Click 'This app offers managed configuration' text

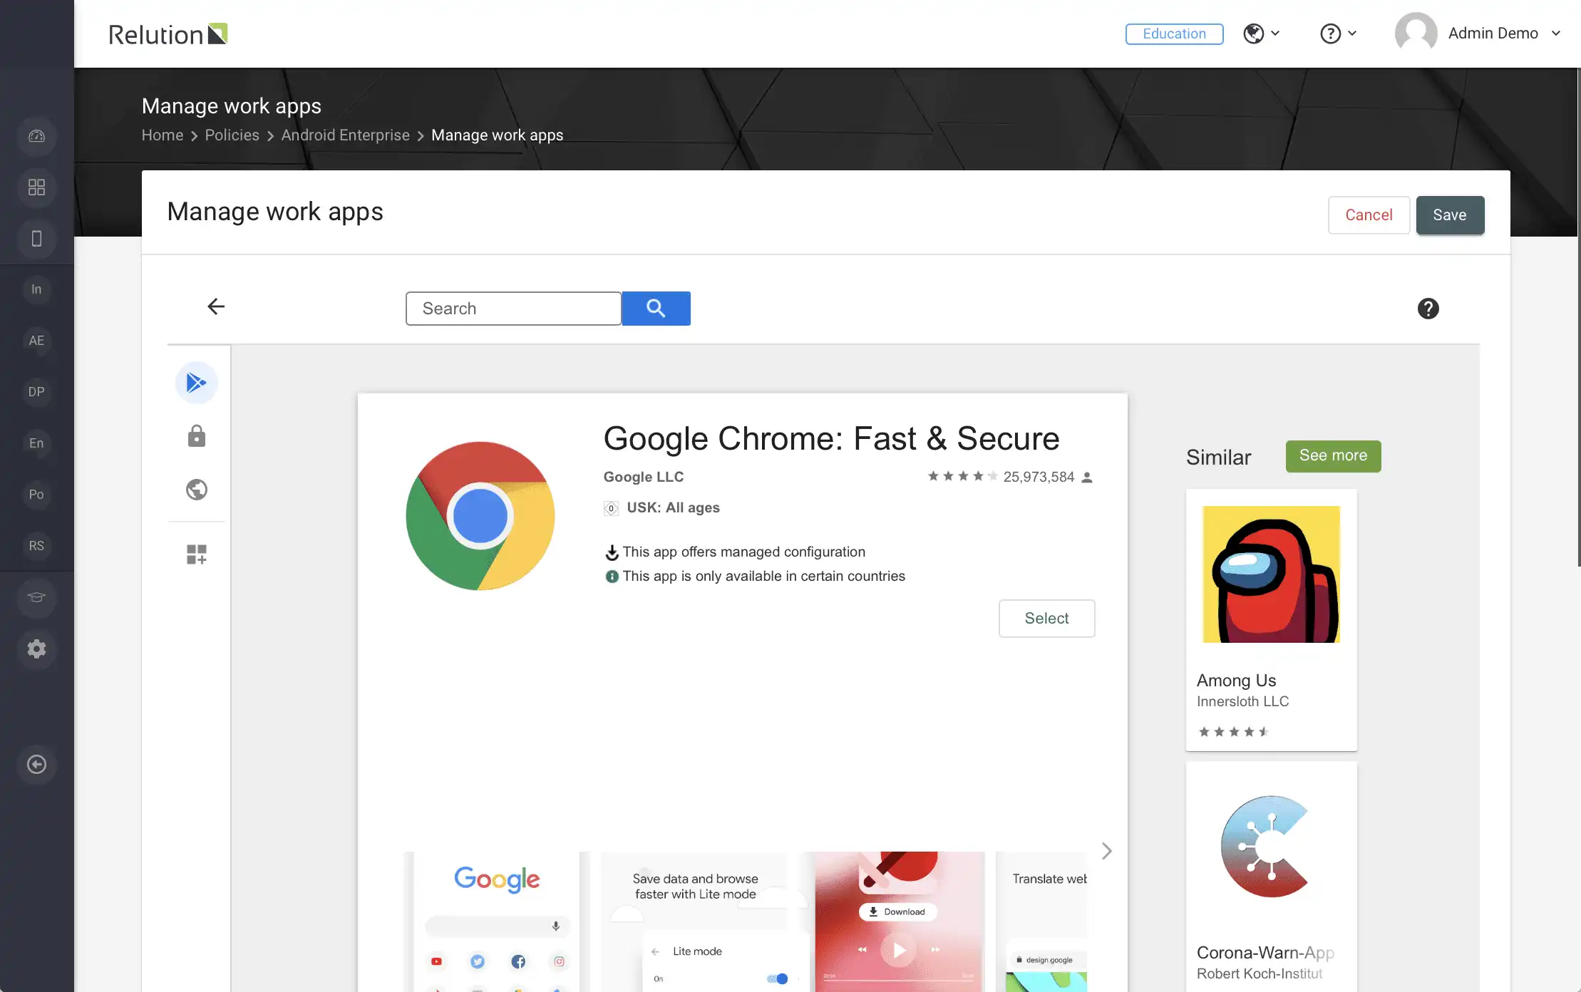click(x=743, y=552)
